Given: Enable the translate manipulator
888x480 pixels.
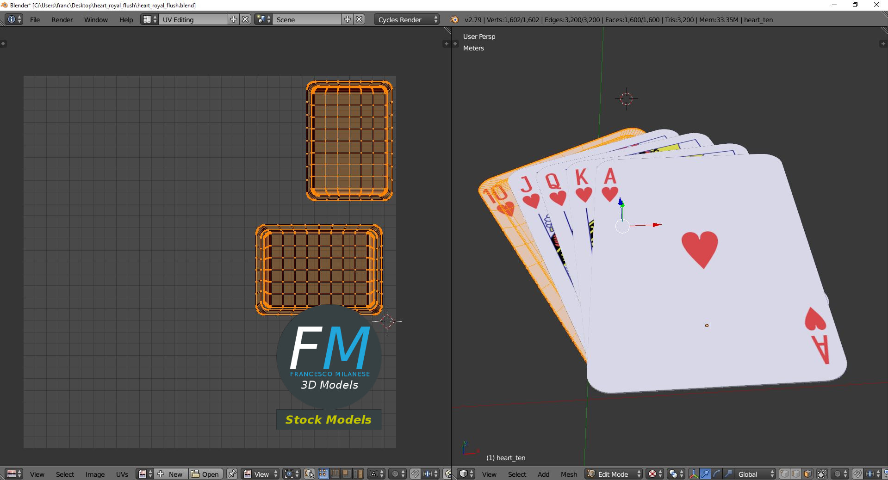Looking at the screenshot, I should 705,474.
